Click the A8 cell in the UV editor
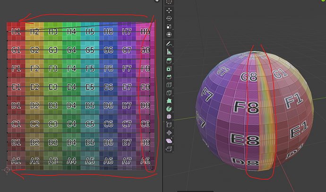The image size is (326, 192). [145, 161]
